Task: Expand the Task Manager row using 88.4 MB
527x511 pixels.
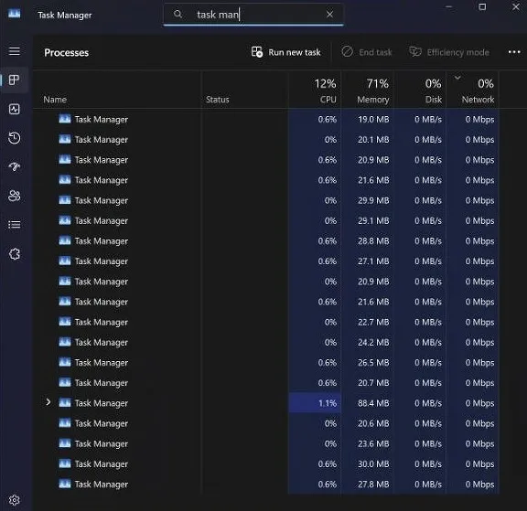Action: tap(48, 402)
